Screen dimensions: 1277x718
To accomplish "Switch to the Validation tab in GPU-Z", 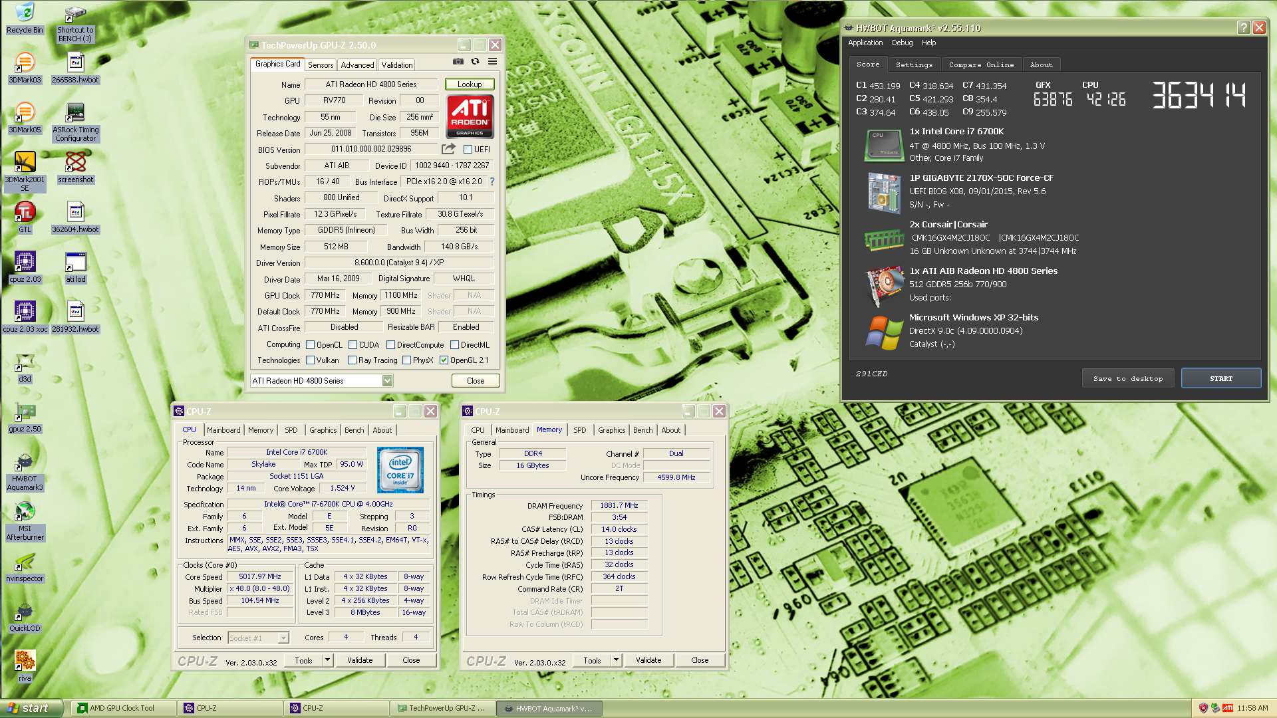I will pyautogui.click(x=396, y=64).
